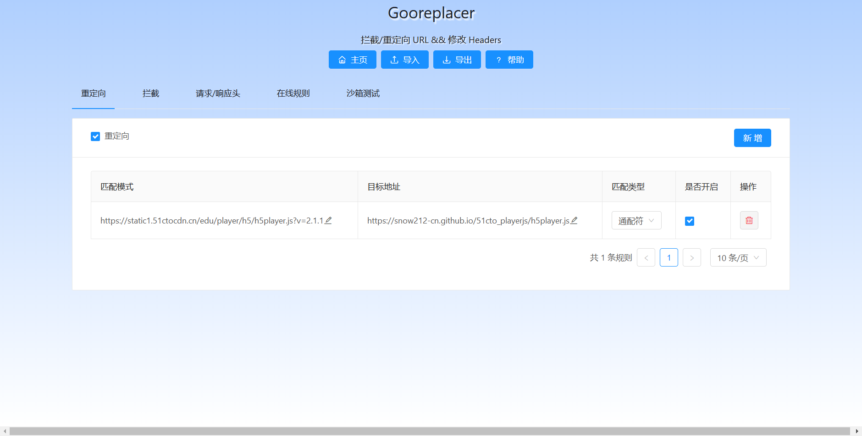The width and height of the screenshot is (862, 436).
Task: Click the static1.51ctocdn.cn match pattern URL
Action: coord(212,221)
